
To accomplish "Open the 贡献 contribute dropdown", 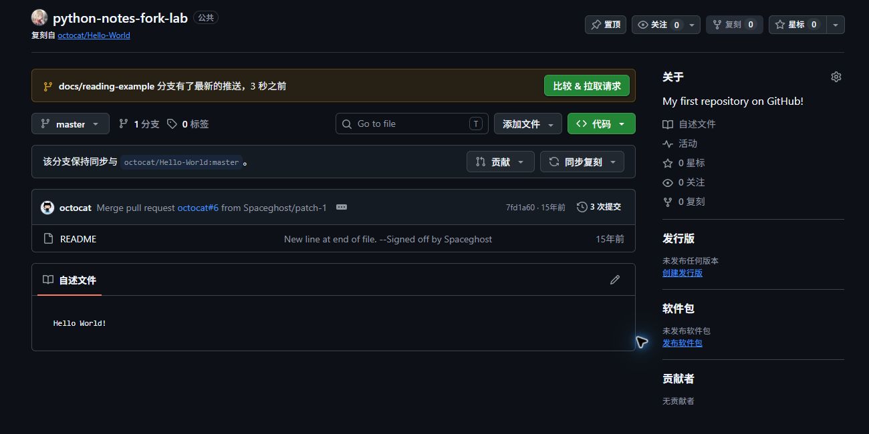I will [500, 162].
